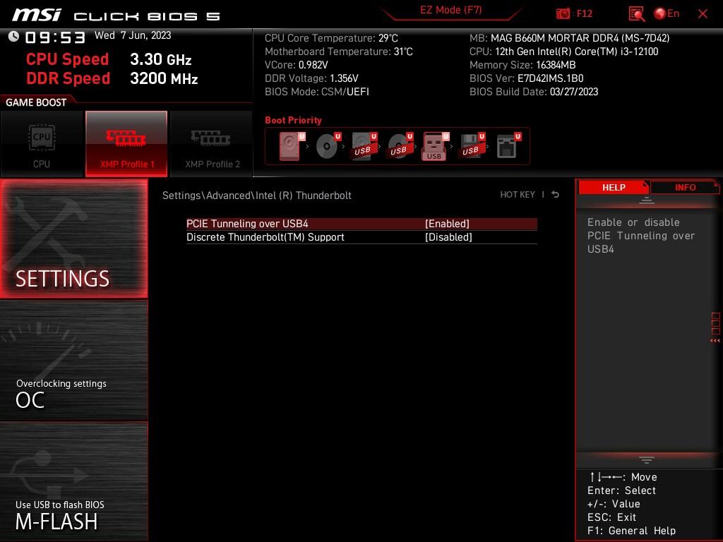Viewport: 723px width, 542px height.
Task: Click the GAME BOOST label
Action: (x=36, y=102)
